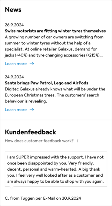Image resolution: width=112 pixels, height=206 pixels.
Task: Click the Kundenfeedback section heading
Action: pos(31,132)
